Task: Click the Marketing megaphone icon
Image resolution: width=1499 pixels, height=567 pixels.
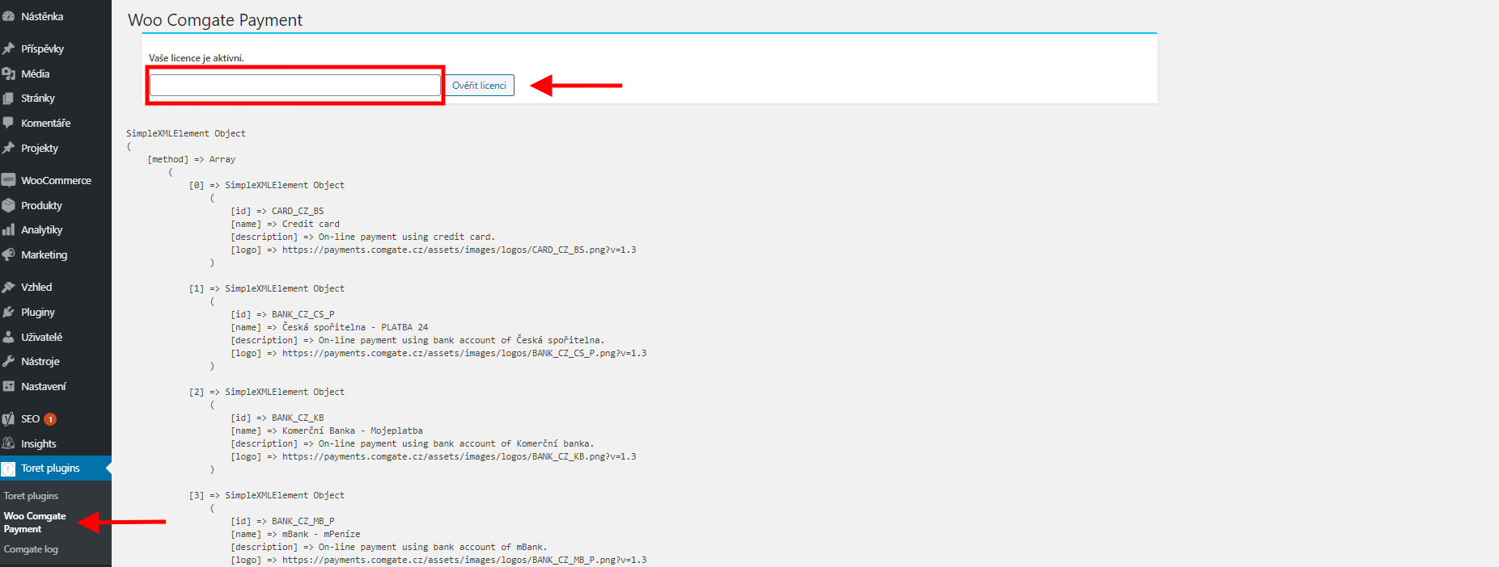Action: click(x=8, y=254)
